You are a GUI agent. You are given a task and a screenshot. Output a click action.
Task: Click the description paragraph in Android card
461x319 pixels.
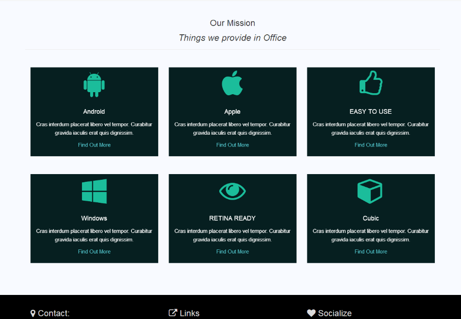[x=94, y=129]
